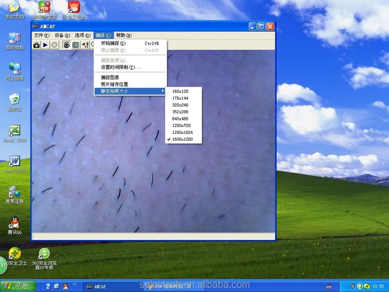The image size is (389, 292).
Task: Toggle the eye preview icon in toolbar
Action: pyautogui.click(x=67, y=45)
